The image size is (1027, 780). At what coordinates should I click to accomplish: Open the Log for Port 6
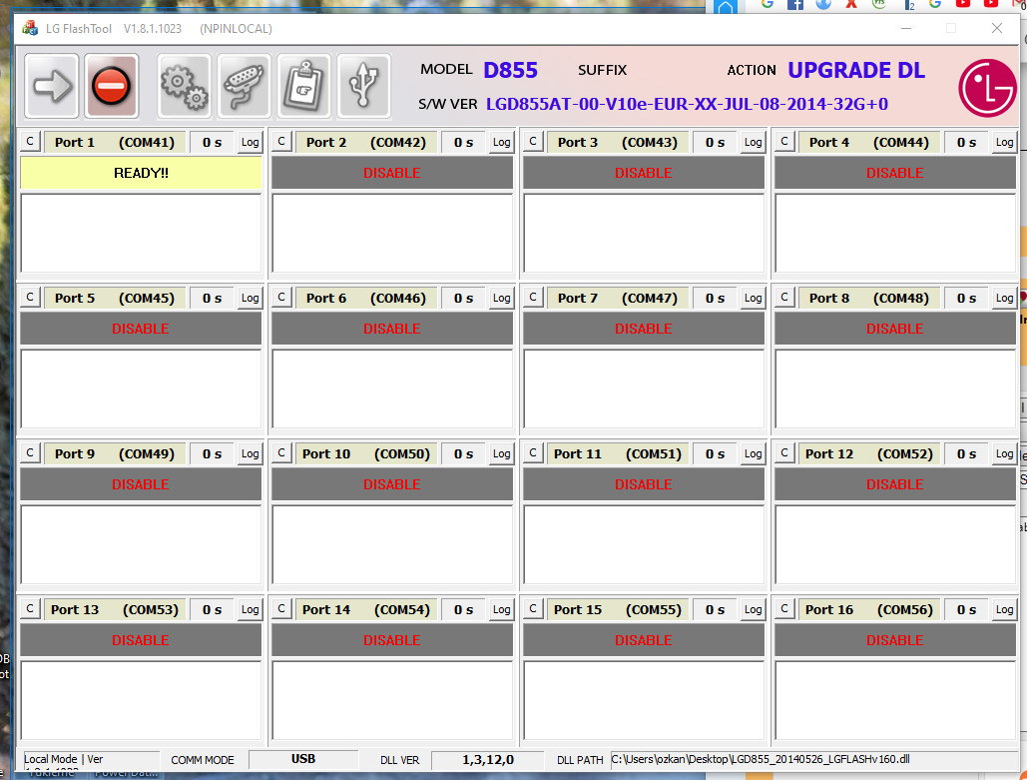click(x=502, y=299)
